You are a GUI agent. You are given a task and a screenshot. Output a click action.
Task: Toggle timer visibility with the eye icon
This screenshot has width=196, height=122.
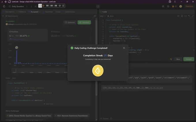pyautogui.click(x=60, y=6)
